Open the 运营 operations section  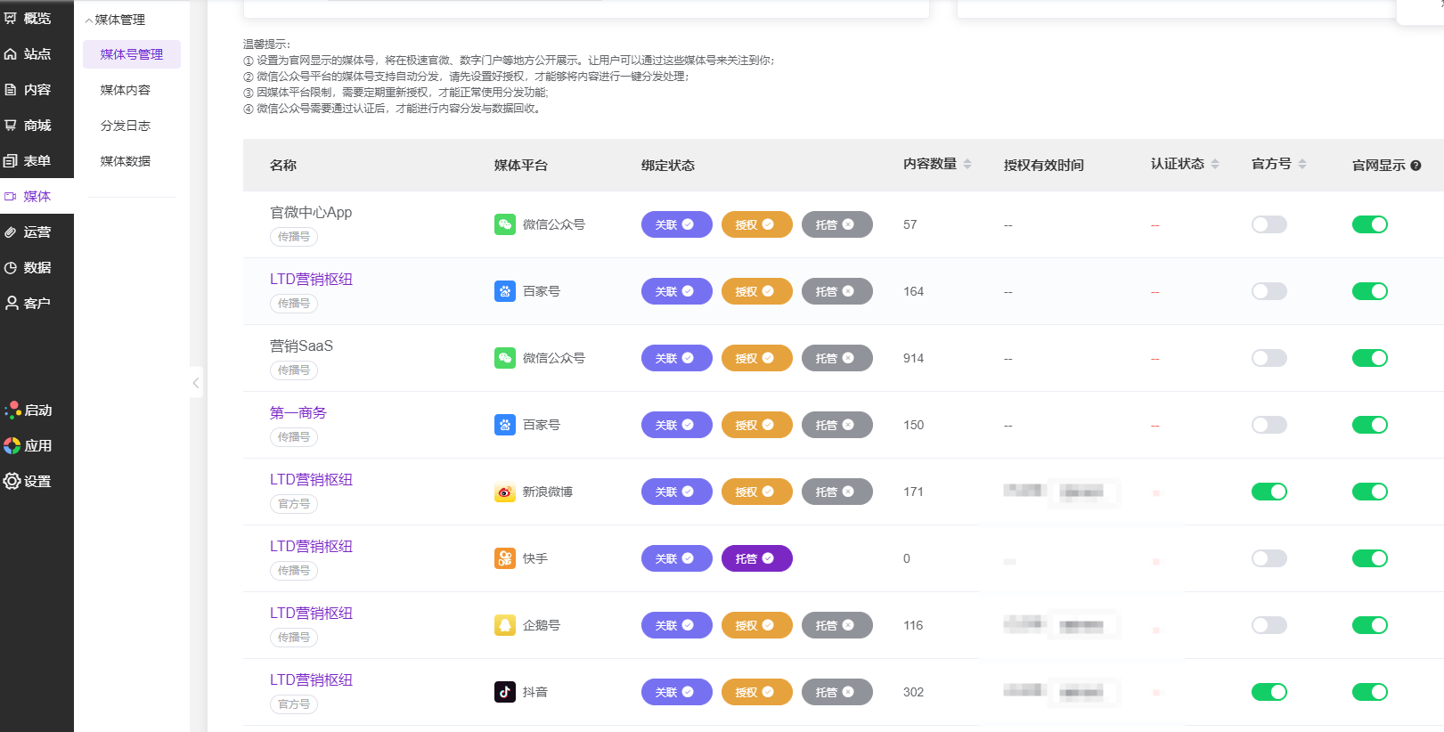28,232
